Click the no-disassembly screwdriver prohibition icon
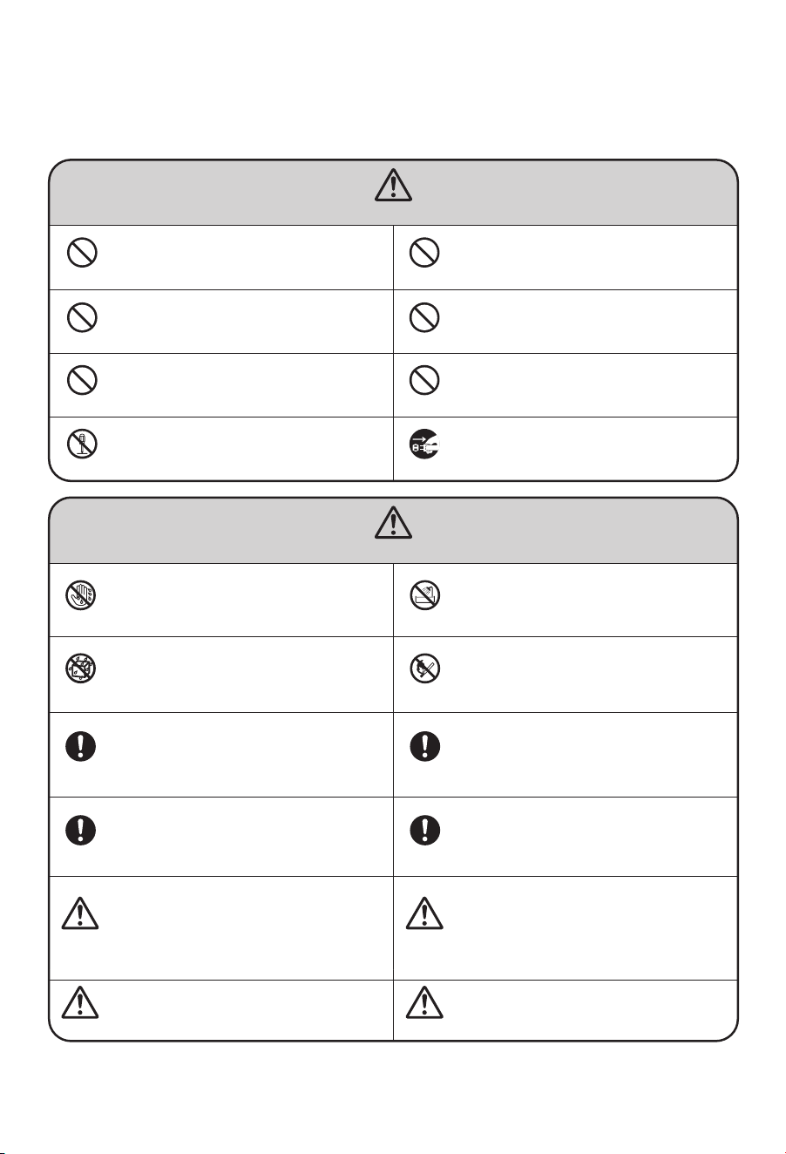 pyautogui.click(x=80, y=445)
